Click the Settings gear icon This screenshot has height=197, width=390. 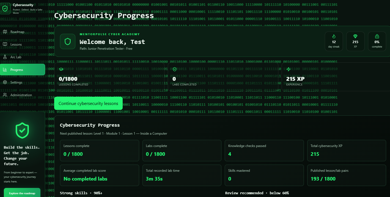tap(5, 82)
